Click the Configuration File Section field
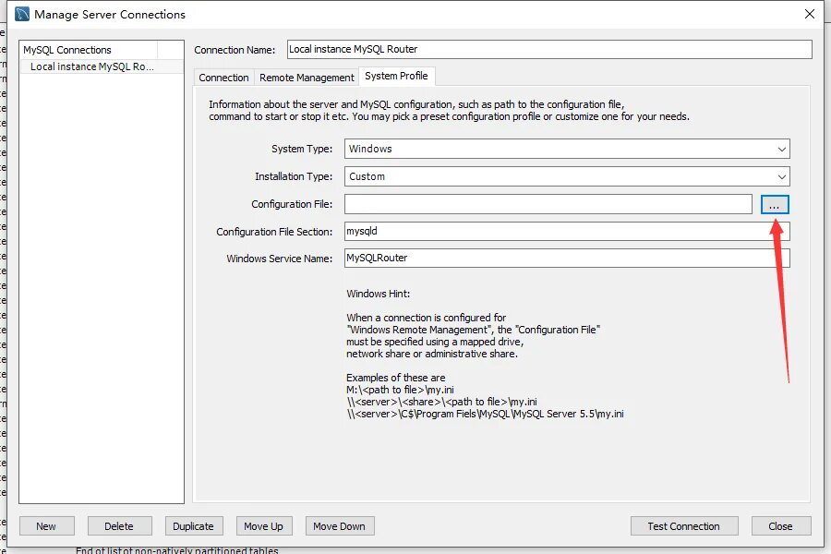 pyautogui.click(x=567, y=231)
